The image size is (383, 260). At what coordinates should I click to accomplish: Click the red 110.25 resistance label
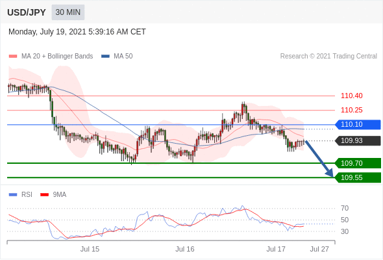point(352,110)
